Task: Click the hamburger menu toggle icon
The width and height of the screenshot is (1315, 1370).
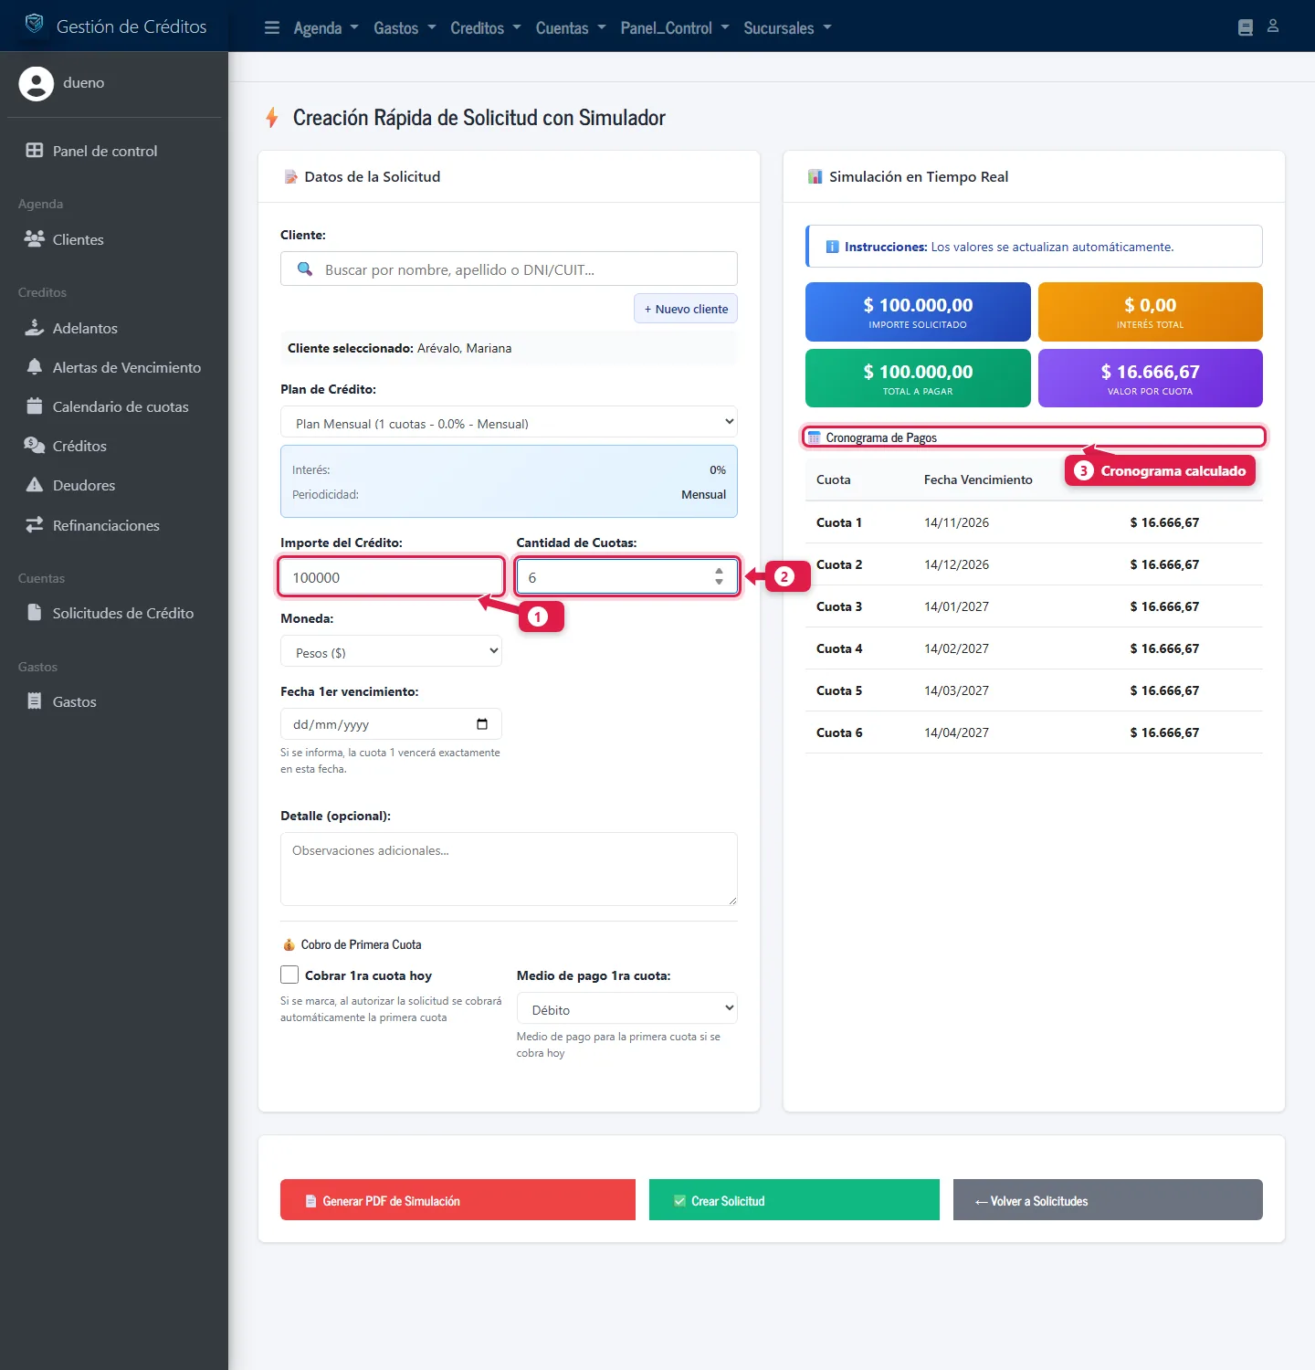Action: pyautogui.click(x=272, y=27)
